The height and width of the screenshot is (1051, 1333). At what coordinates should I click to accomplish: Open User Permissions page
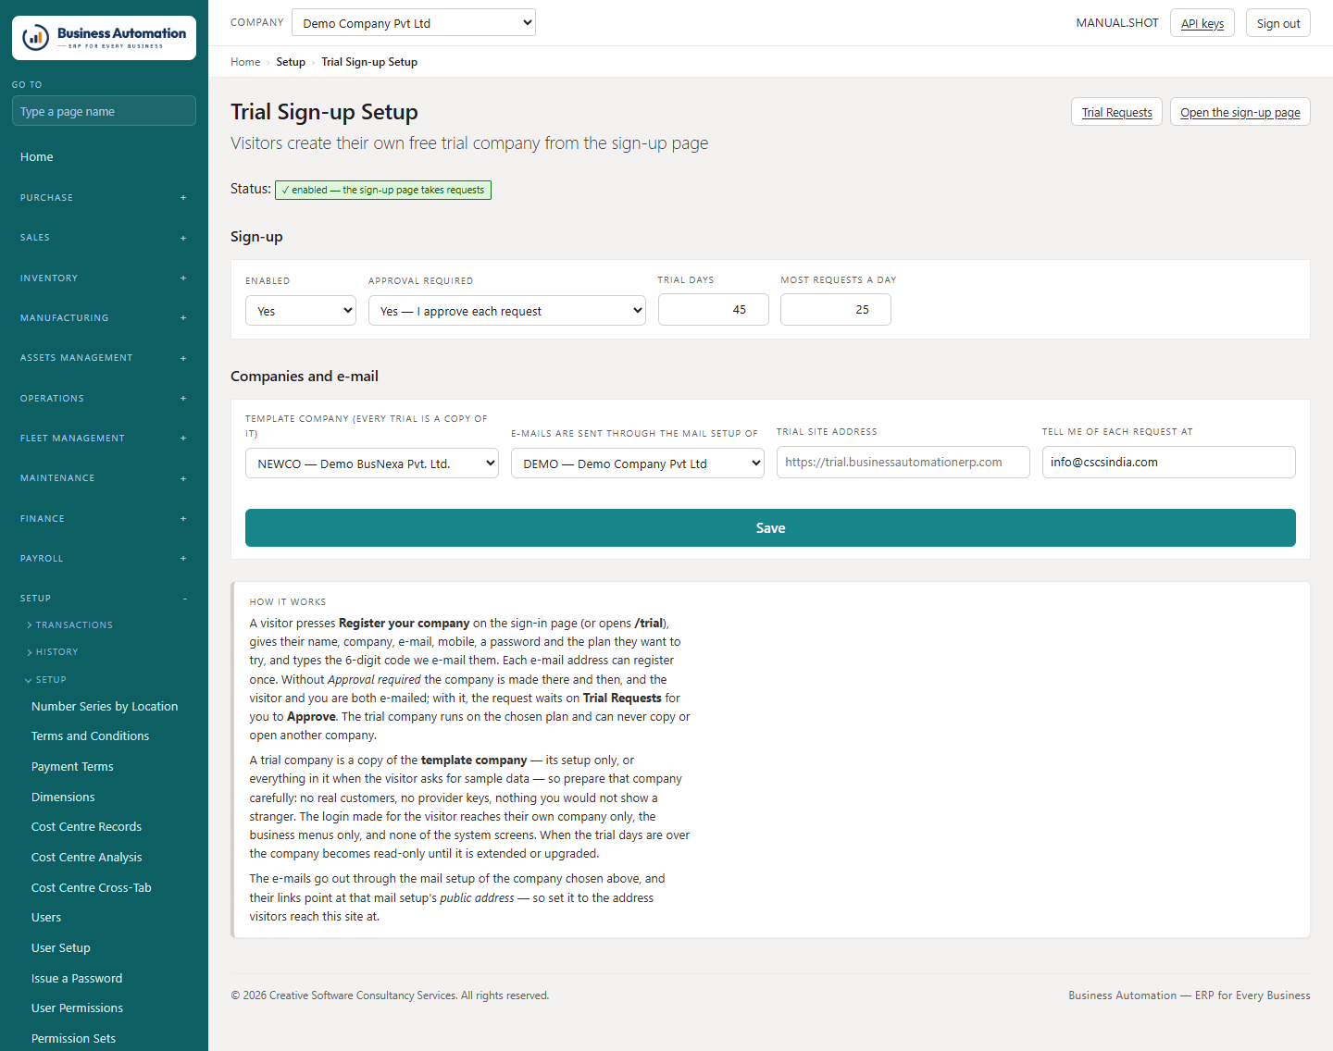tap(77, 1008)
